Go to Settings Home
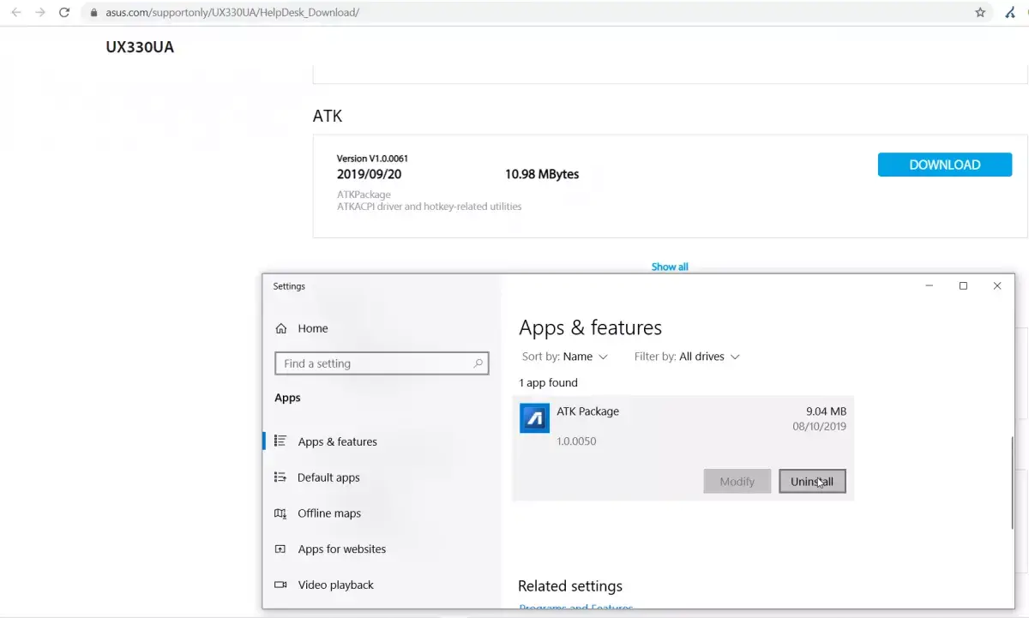 [x=313, y=328]
